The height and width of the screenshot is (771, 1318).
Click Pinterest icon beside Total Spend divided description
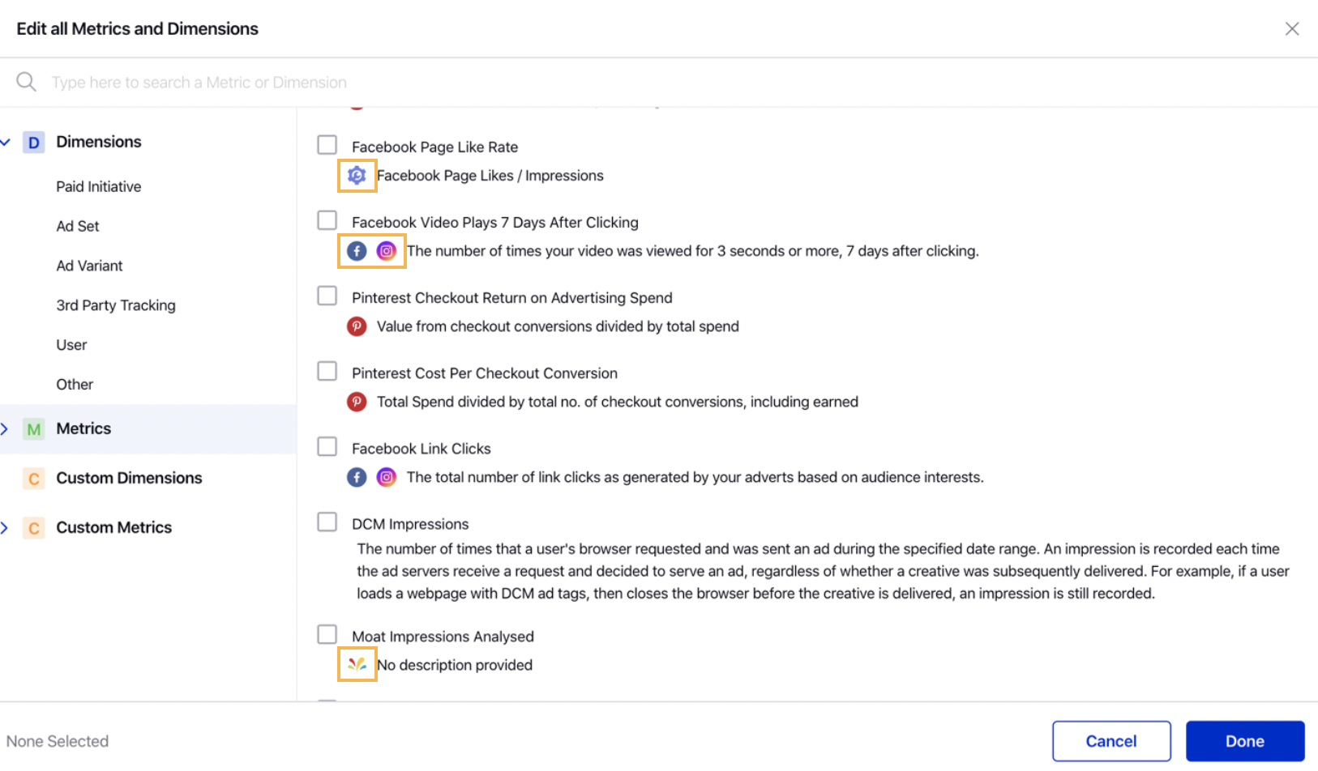point(357,402)
